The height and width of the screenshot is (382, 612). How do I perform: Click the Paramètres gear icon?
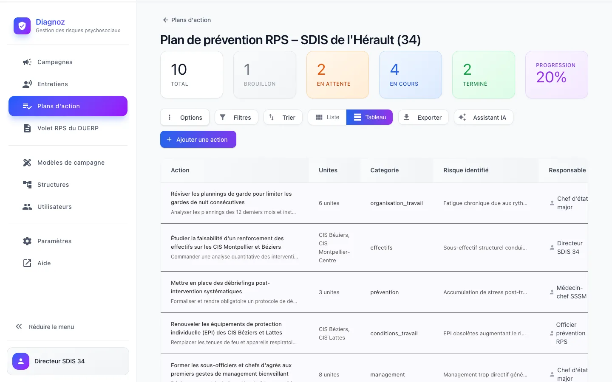(27, 241)
